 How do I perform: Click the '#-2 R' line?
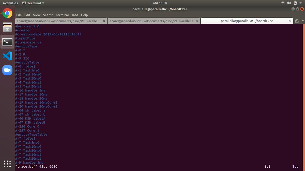tap(20, 54)
